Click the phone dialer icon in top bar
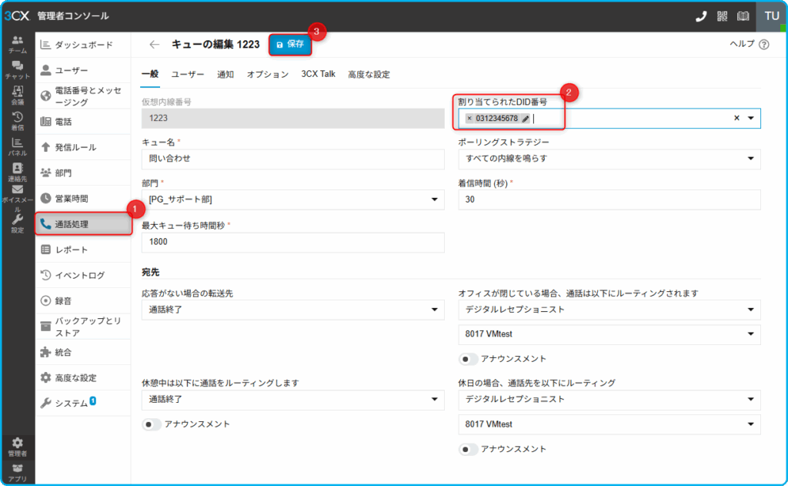Viewport: 788px width, 486px height. [700, 16]
